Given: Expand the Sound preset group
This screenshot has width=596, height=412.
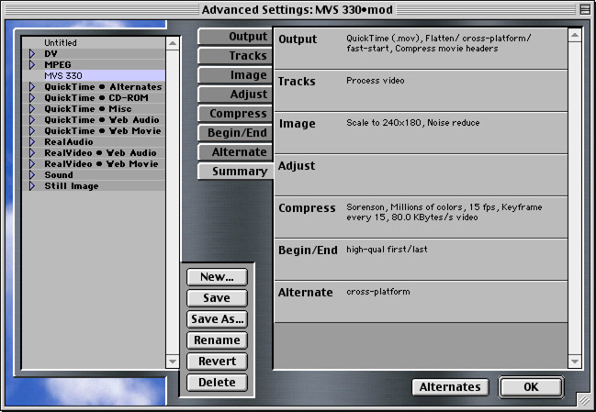Looking at the screenshot, I should (31, 175).
